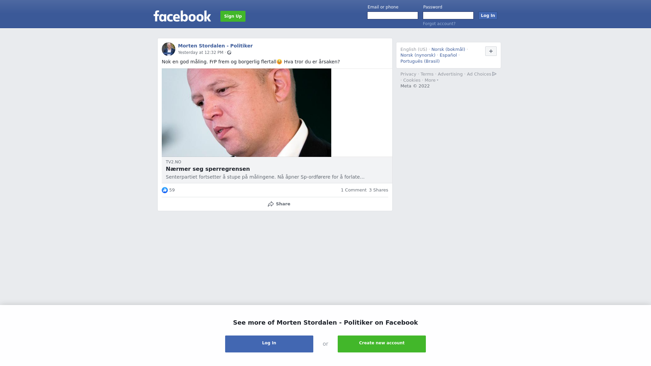The image size is (651, 366).
Task: Click the Share arrow icon
Action: tap(271, 204)
